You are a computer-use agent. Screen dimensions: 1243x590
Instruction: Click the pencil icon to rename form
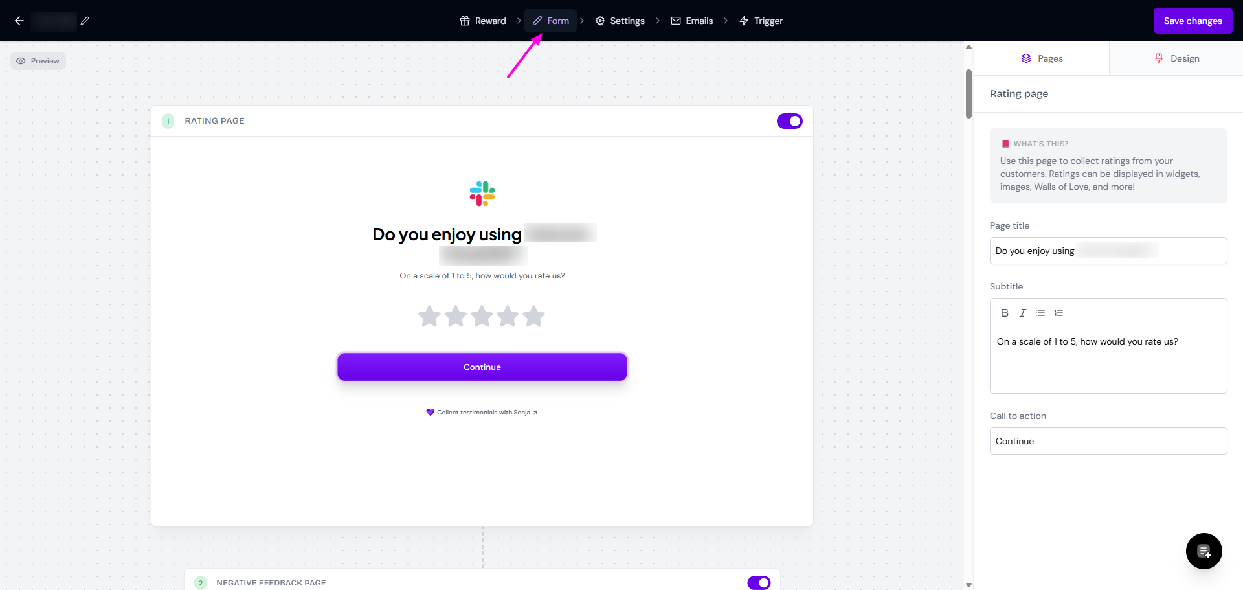pos(85,21)
